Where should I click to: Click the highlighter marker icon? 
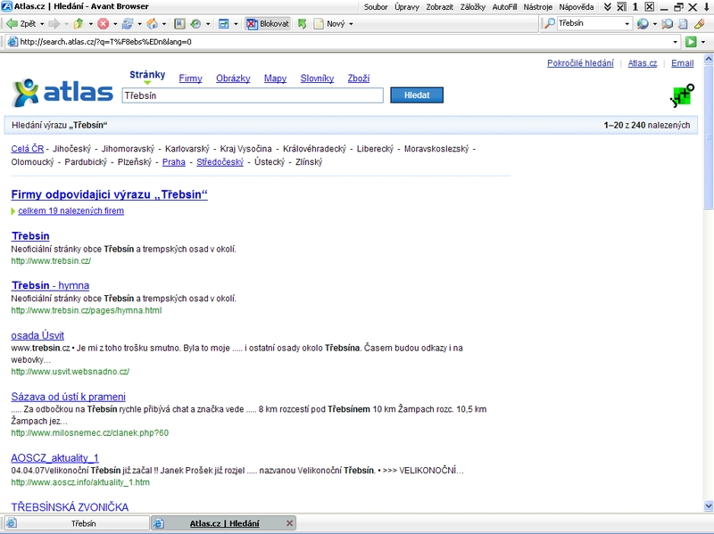(700, 24)
